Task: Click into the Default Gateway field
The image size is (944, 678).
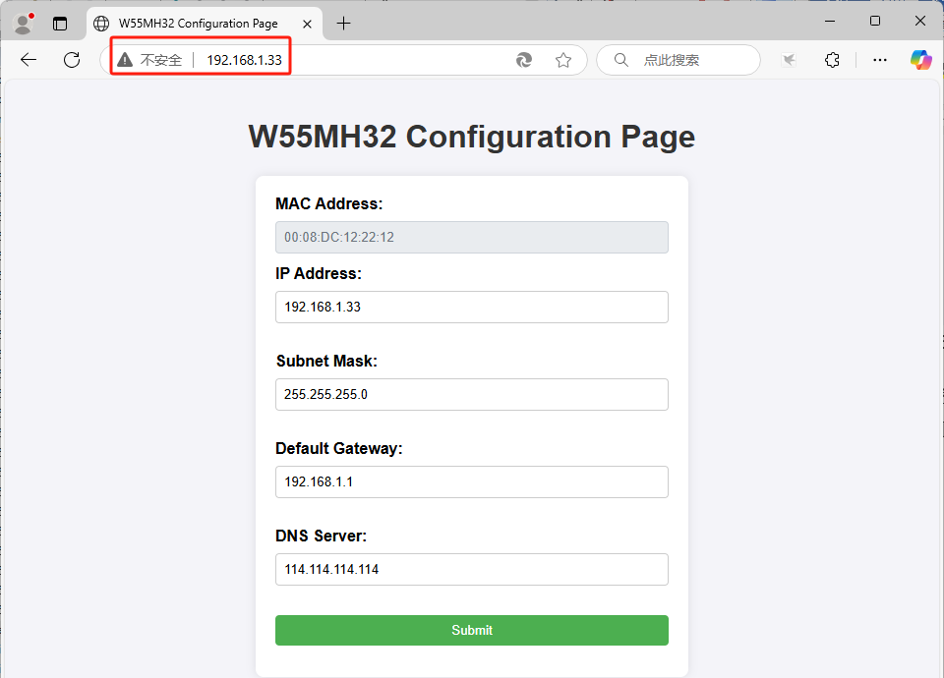Action: tap(472, 481)
